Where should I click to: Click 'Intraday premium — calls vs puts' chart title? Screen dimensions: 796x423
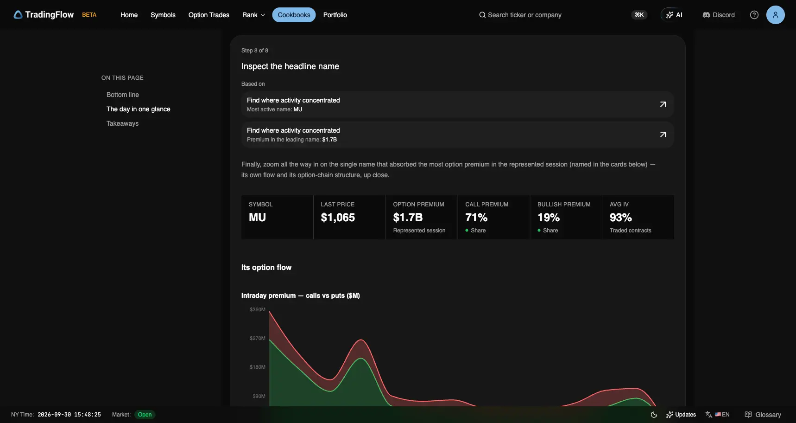pyautogui.click(x=301, y=295)
